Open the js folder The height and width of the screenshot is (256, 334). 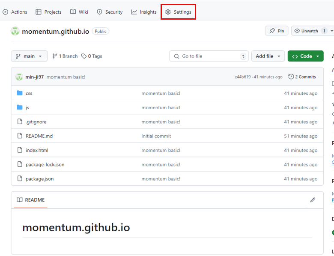(27, 108)
